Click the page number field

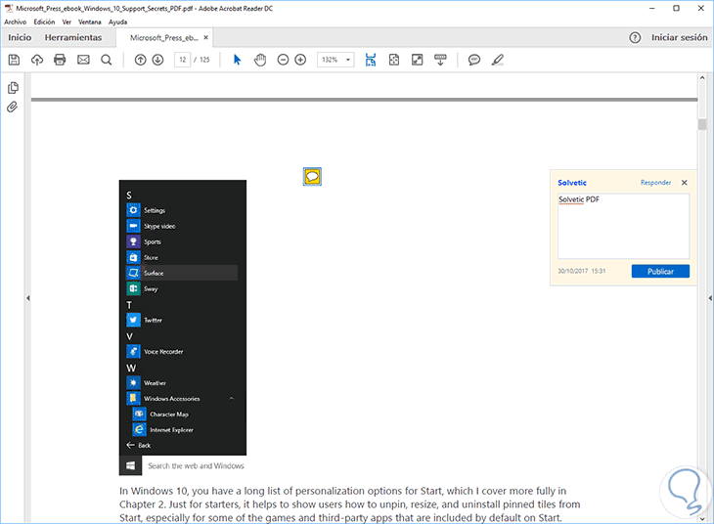[182, 60]
